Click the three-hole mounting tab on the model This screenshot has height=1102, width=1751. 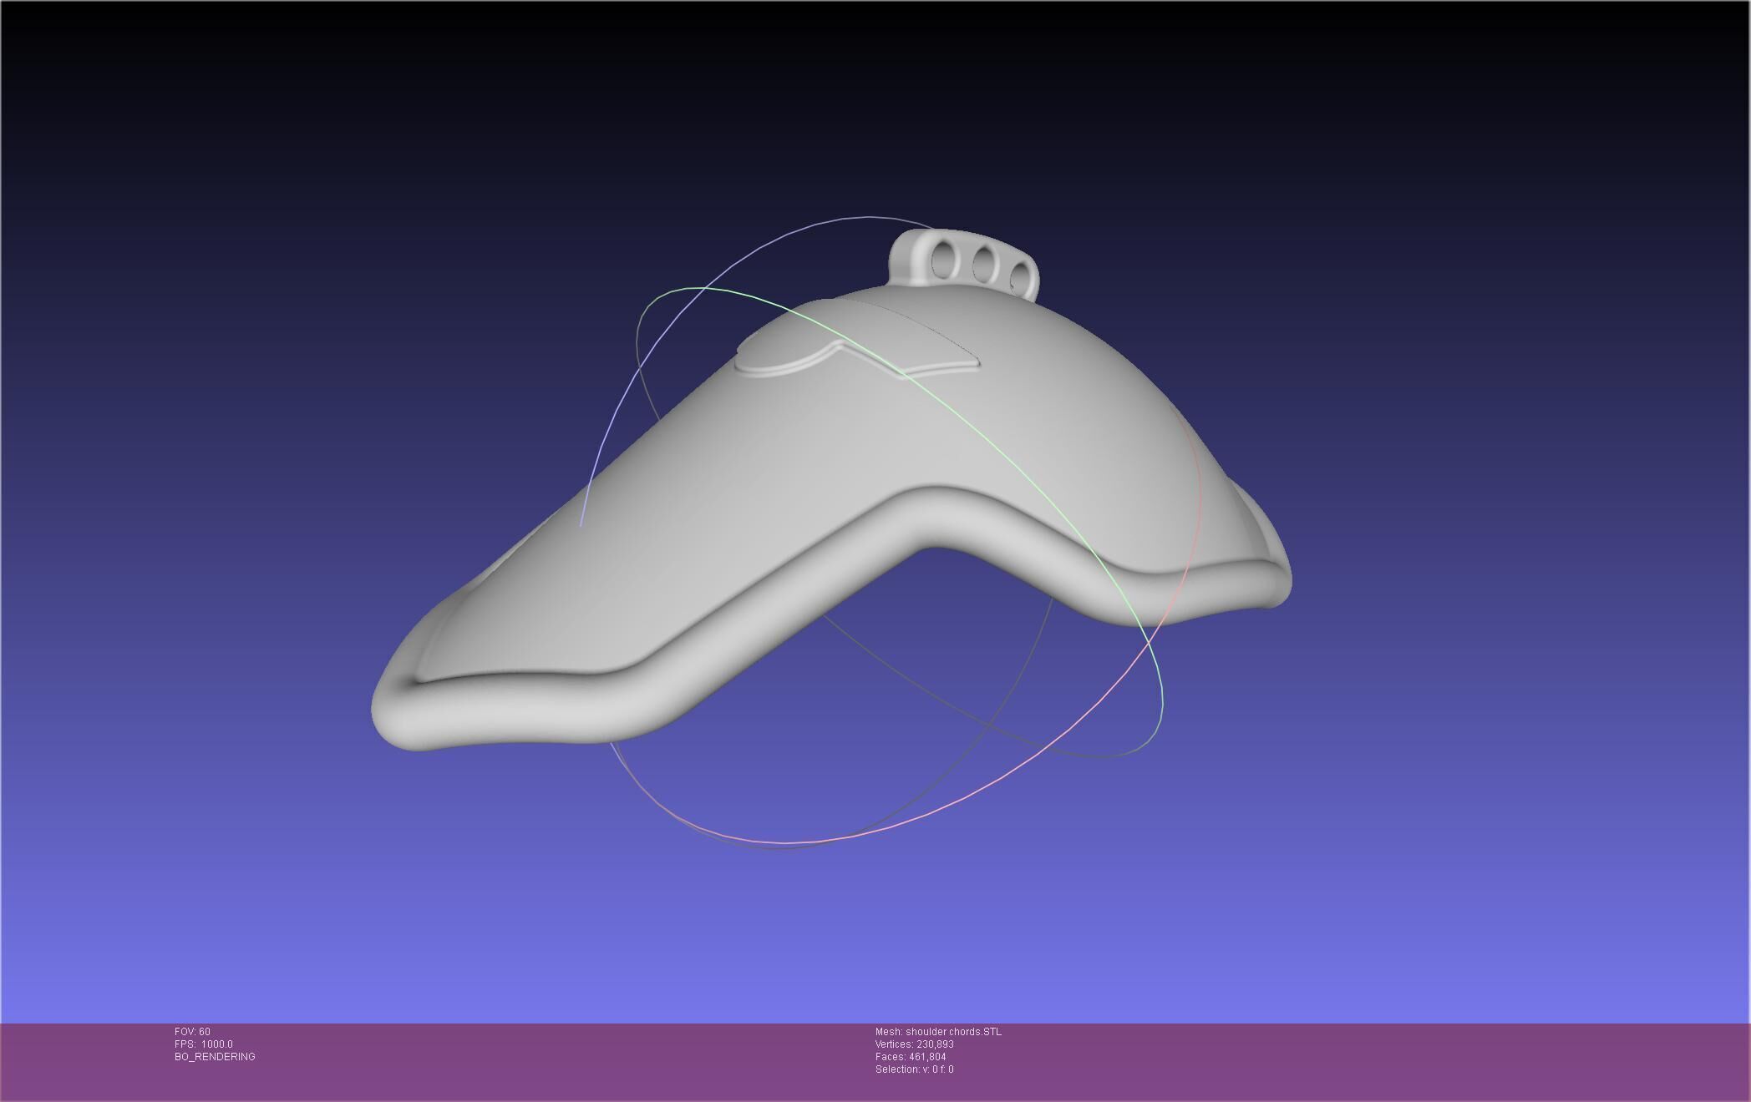click(x=966, y=263)
